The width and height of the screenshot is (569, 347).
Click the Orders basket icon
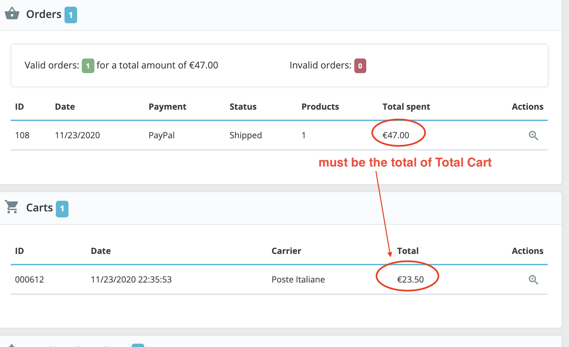pyautogui.click(x=12, y=14)
